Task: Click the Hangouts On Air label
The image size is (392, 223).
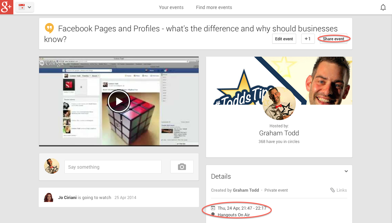Action: [x=234, y=215]
